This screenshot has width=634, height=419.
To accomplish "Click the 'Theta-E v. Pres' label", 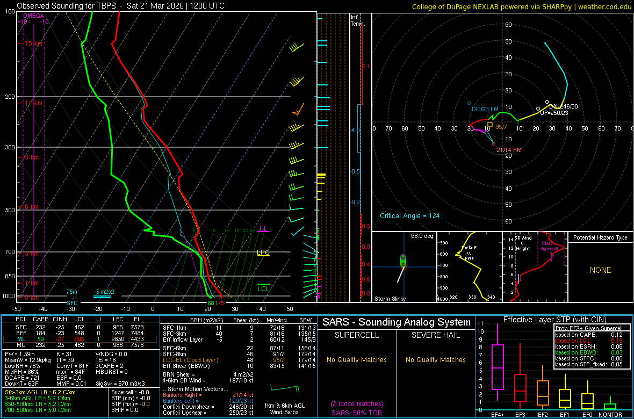I will 470,253.
